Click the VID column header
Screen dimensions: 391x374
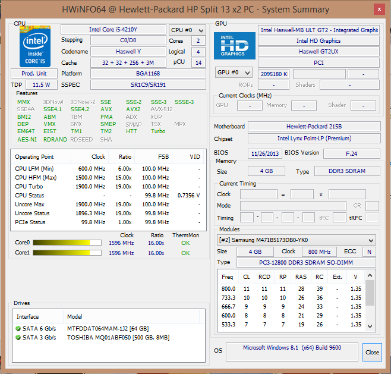(188, 157)
